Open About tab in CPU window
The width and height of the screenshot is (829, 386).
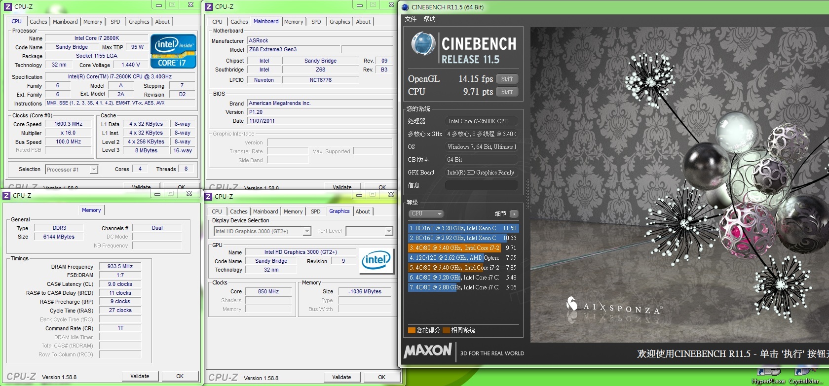(x=162, y=22)
